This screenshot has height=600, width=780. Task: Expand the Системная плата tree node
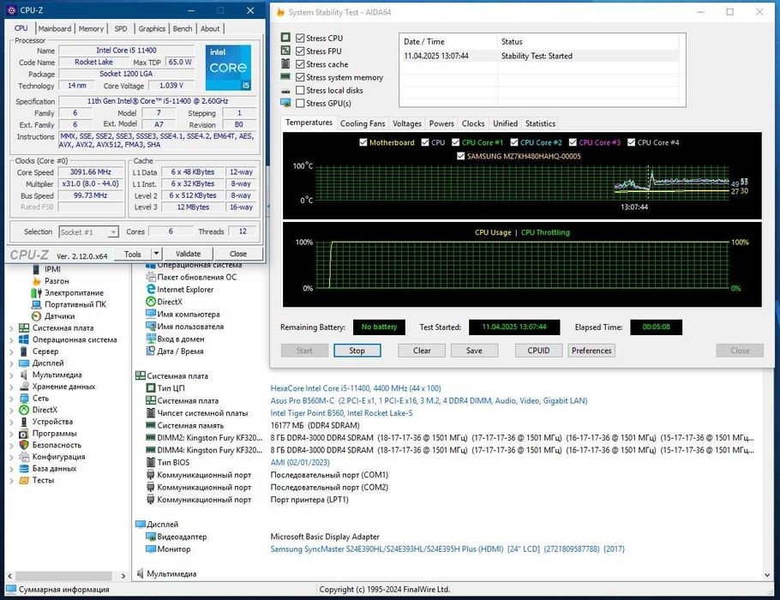point(11,328)
